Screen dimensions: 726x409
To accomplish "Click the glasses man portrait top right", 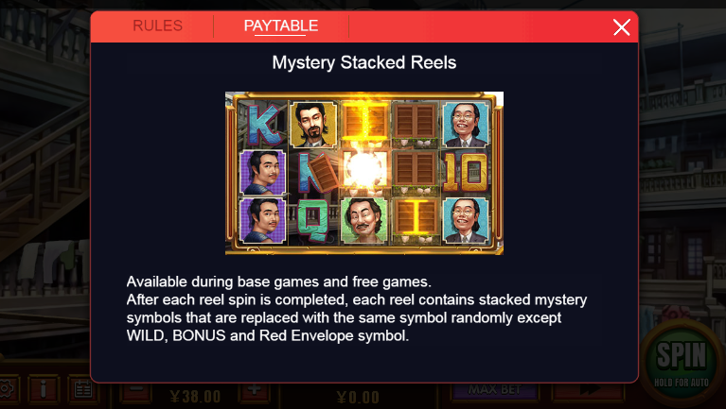I will [x=466, y=125].
